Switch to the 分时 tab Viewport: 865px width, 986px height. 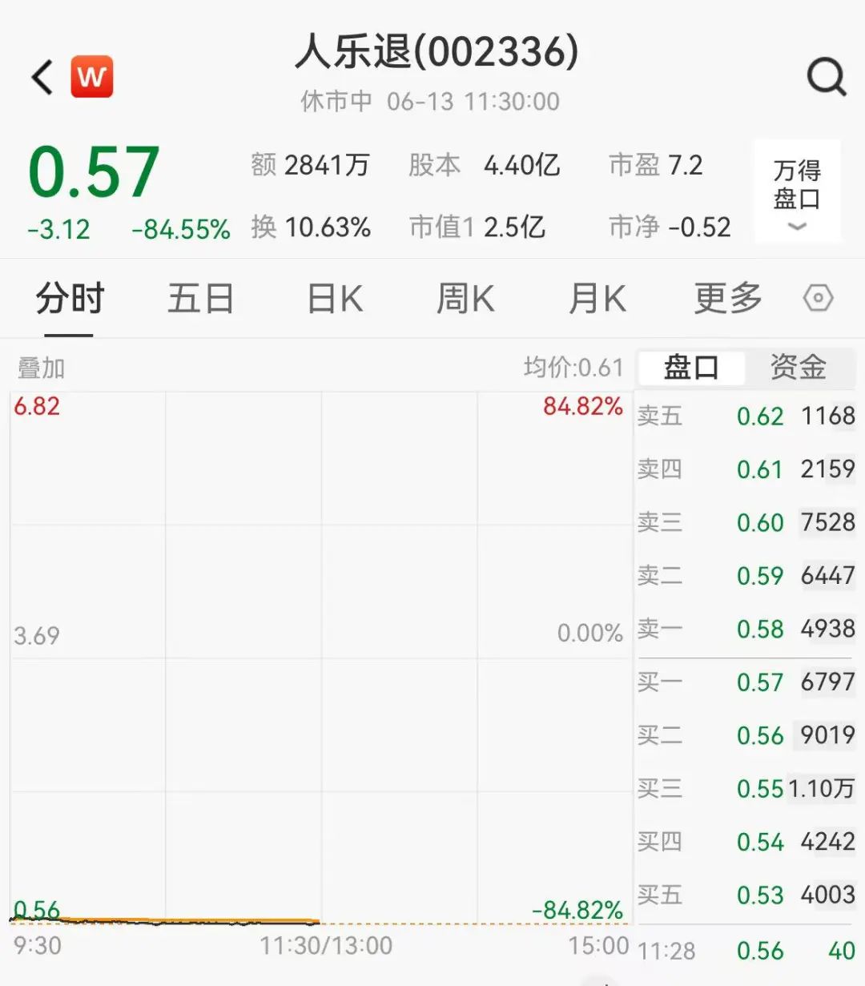pyautogui.click(x=70, y=299)
